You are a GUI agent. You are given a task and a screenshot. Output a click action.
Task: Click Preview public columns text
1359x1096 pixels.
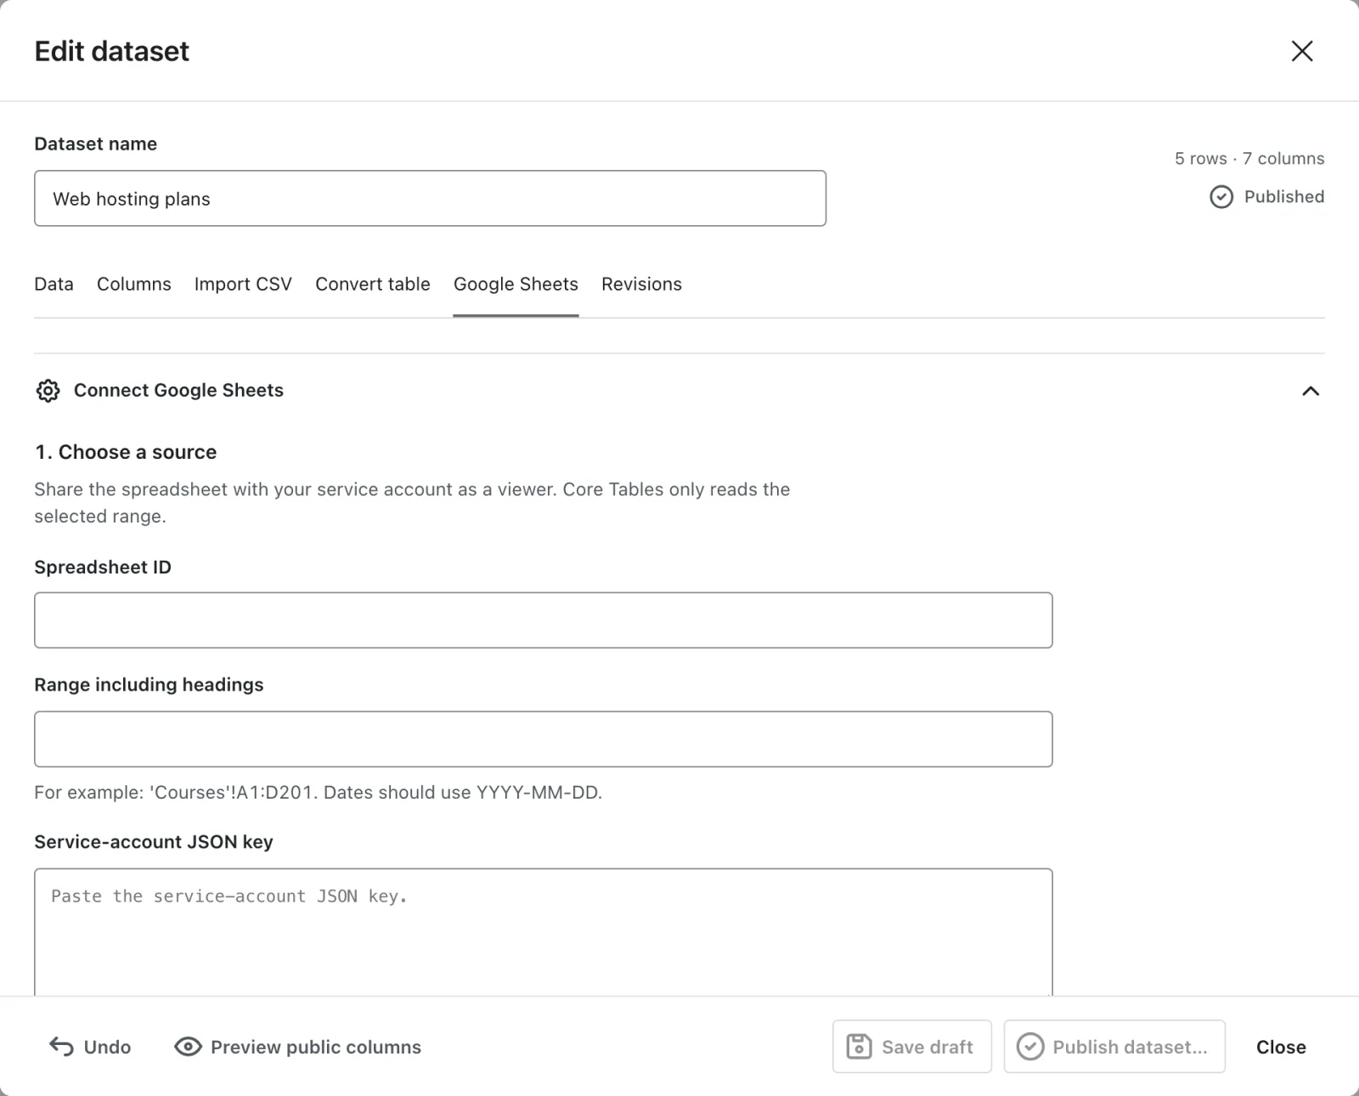tap(316, 1047)
